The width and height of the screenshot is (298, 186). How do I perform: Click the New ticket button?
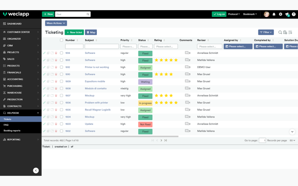point(74,32)
